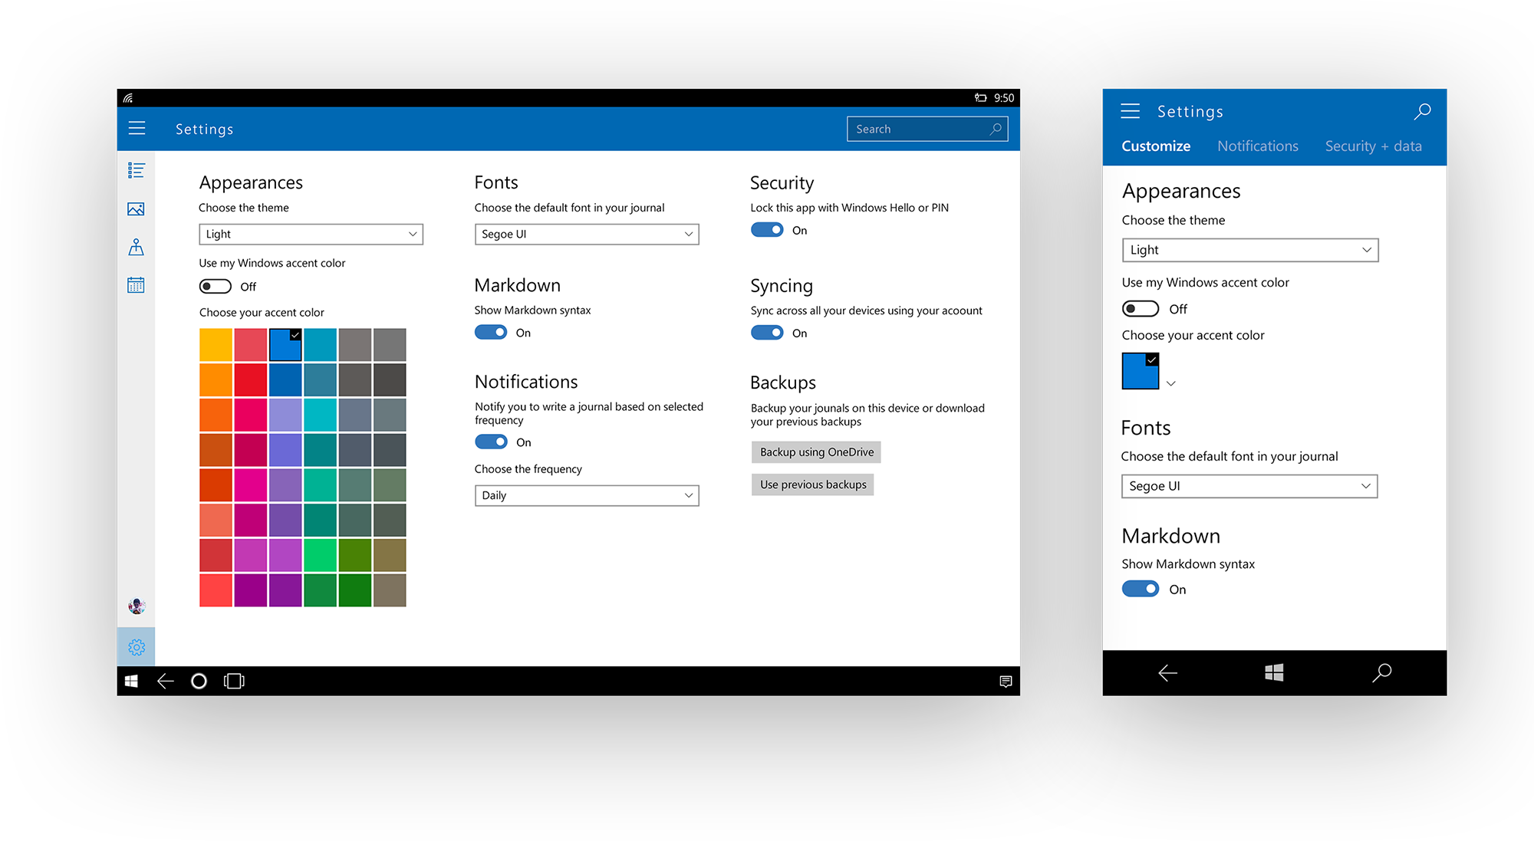Click the Settings title in phone header
Screen dimensions: 1534x841
click(x=1190, y=112)
